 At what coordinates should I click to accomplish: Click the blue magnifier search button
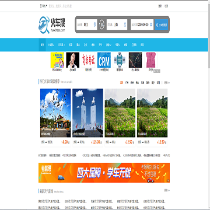pyautogui.click(x=162, y=24)
